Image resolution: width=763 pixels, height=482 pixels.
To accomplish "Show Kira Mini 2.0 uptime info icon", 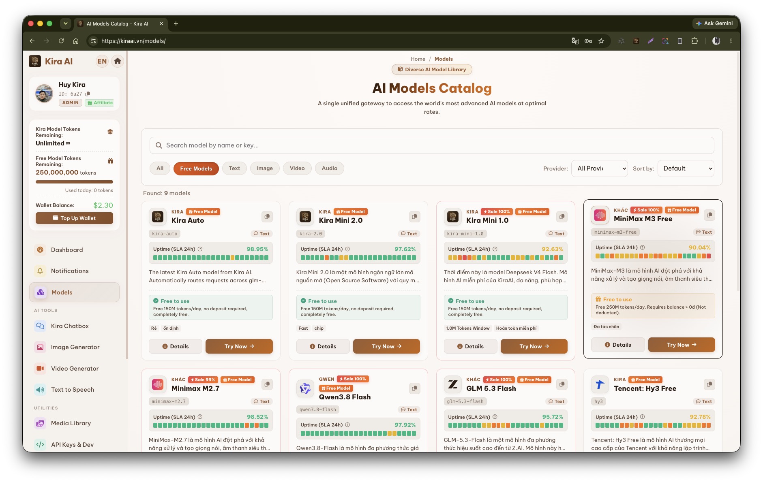I will click(x=347, y=249).
